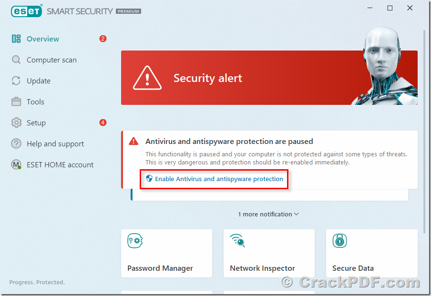Enable Antivirus and antispyware protection link
The height and width of the screenshot is (296, 431).
pyautogui.click(x=219, y=179)
